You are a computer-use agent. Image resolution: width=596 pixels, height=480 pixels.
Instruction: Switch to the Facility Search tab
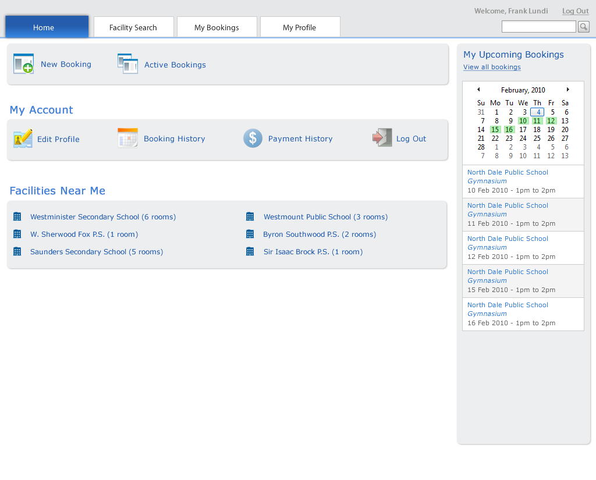pyautogui.click(x=133, y=27)
